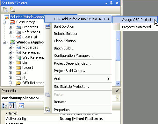158x124 pixels.
Task: Click the Solution Explorer vertical scrollbar thumb
Action: coord(118,45)
